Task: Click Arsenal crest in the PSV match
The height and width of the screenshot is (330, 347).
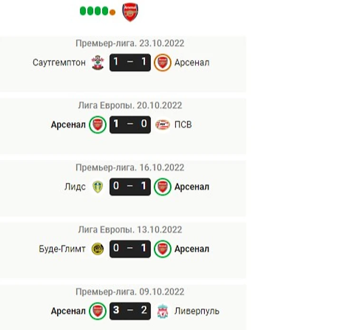Action: point(97,125)
